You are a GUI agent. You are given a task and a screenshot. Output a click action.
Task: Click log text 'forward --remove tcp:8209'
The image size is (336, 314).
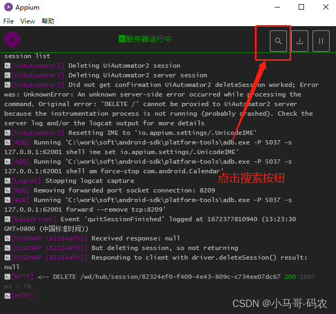pyautogui.click(x=116, y=210)
